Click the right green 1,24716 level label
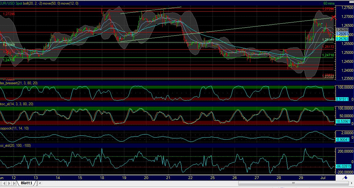Viewport: 354px width, 188px height. [x=328, y=55]
